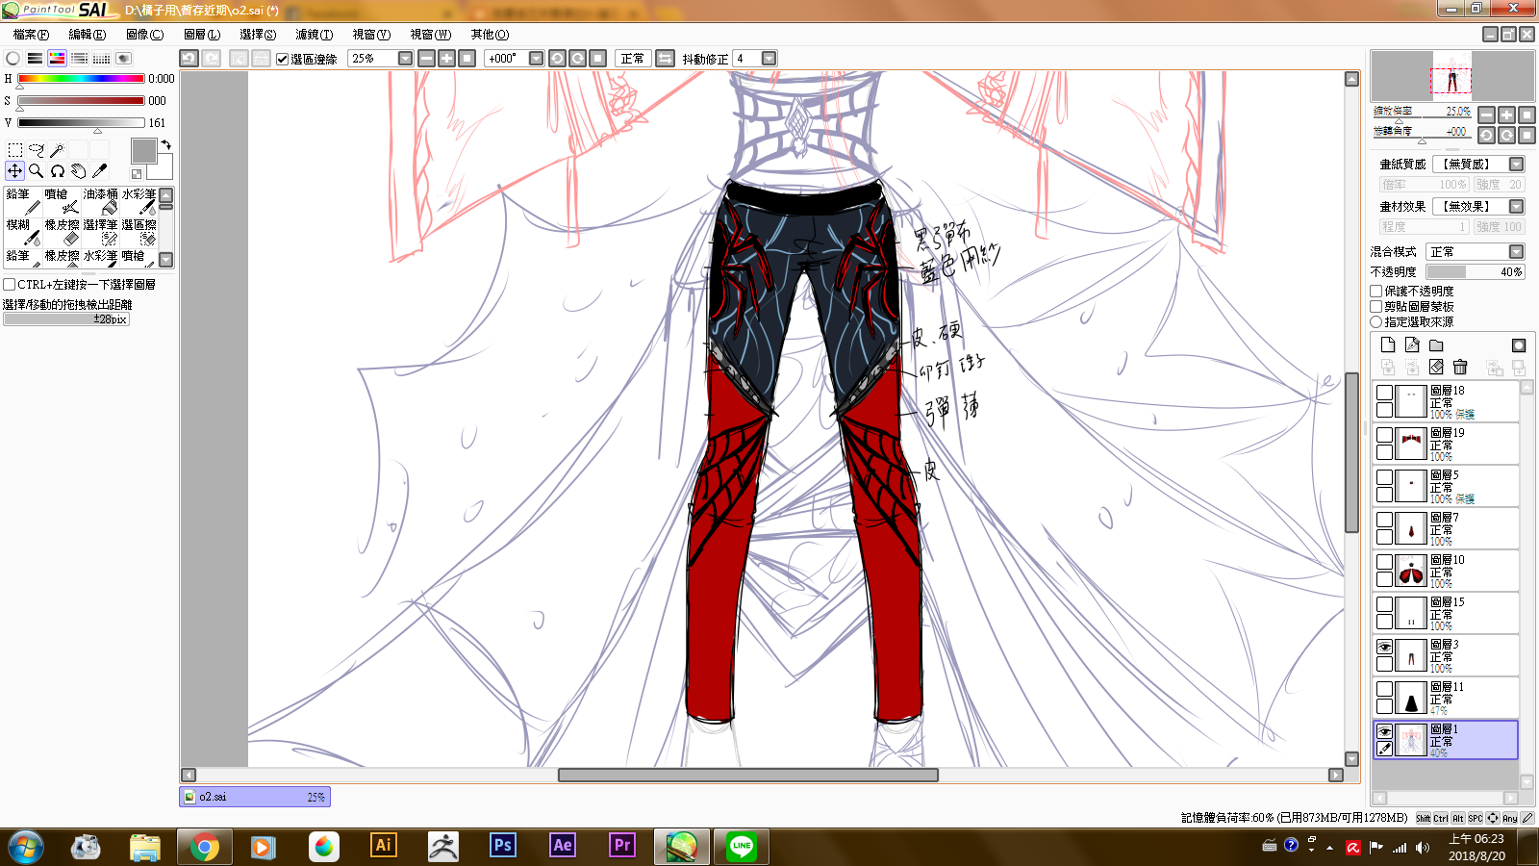Open the 其他(O) others menu

(x=490, y=35)
